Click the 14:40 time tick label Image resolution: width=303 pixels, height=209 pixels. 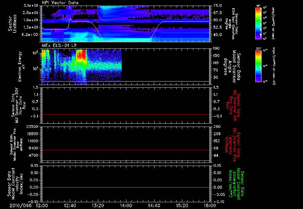(x=154, y=205)
